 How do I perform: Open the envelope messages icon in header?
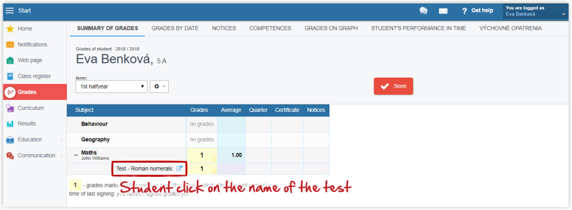(443, 11)
